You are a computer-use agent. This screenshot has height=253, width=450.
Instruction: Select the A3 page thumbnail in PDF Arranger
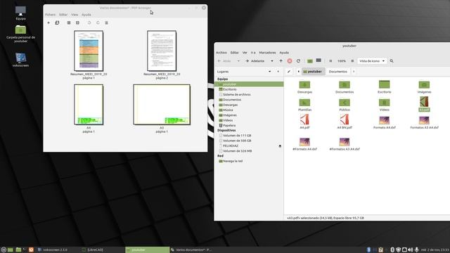click(162, 105)
